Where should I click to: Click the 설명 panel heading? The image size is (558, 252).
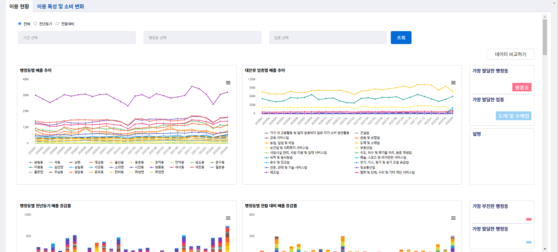click(477, 134)
